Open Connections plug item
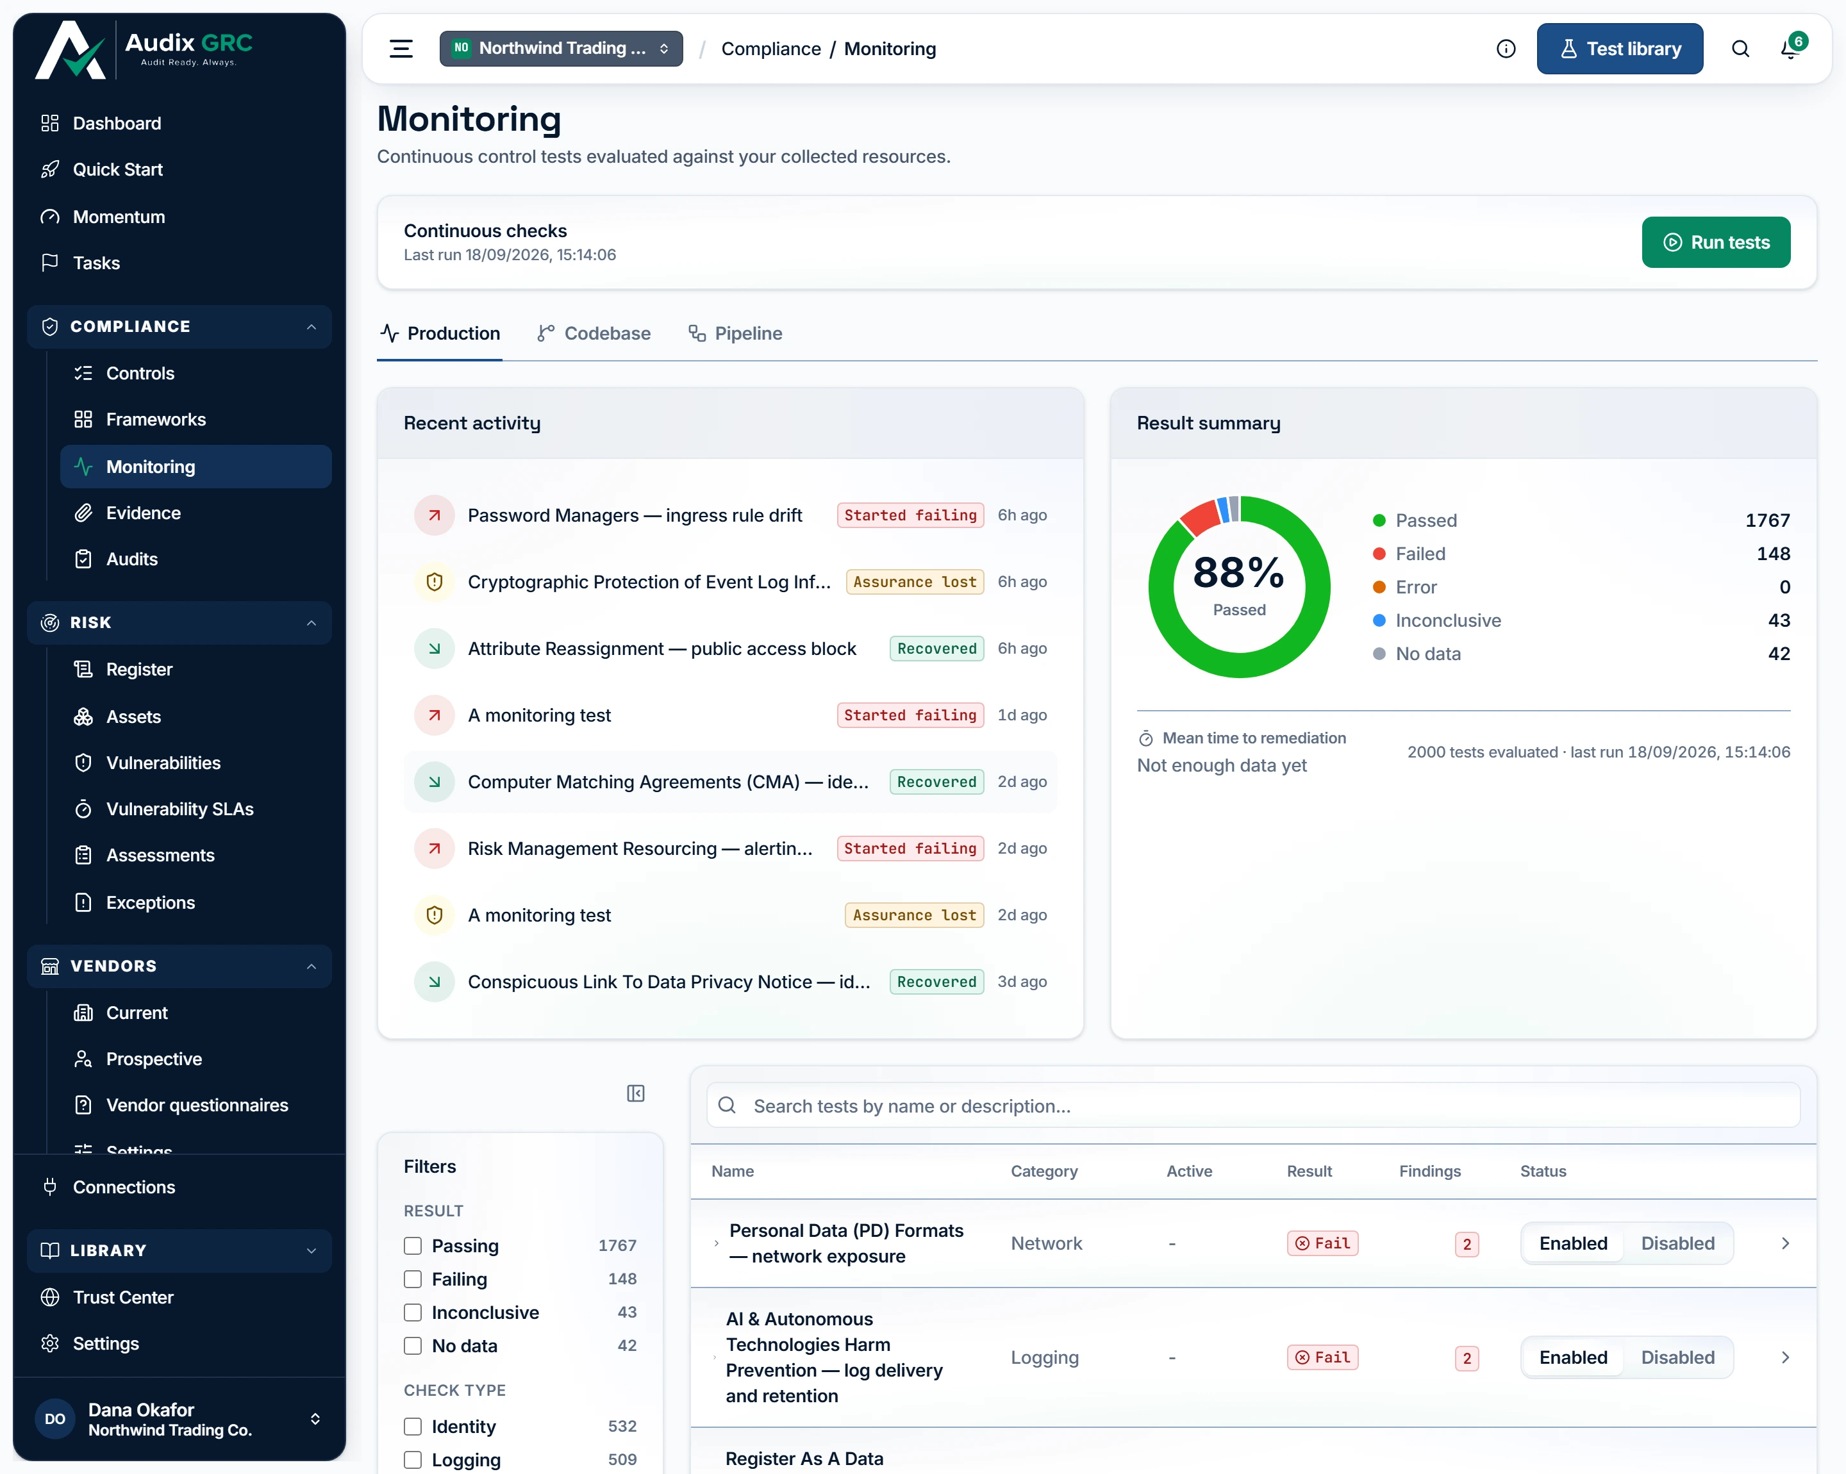Screen dimensions: 1846x1474 point(179,1188)
